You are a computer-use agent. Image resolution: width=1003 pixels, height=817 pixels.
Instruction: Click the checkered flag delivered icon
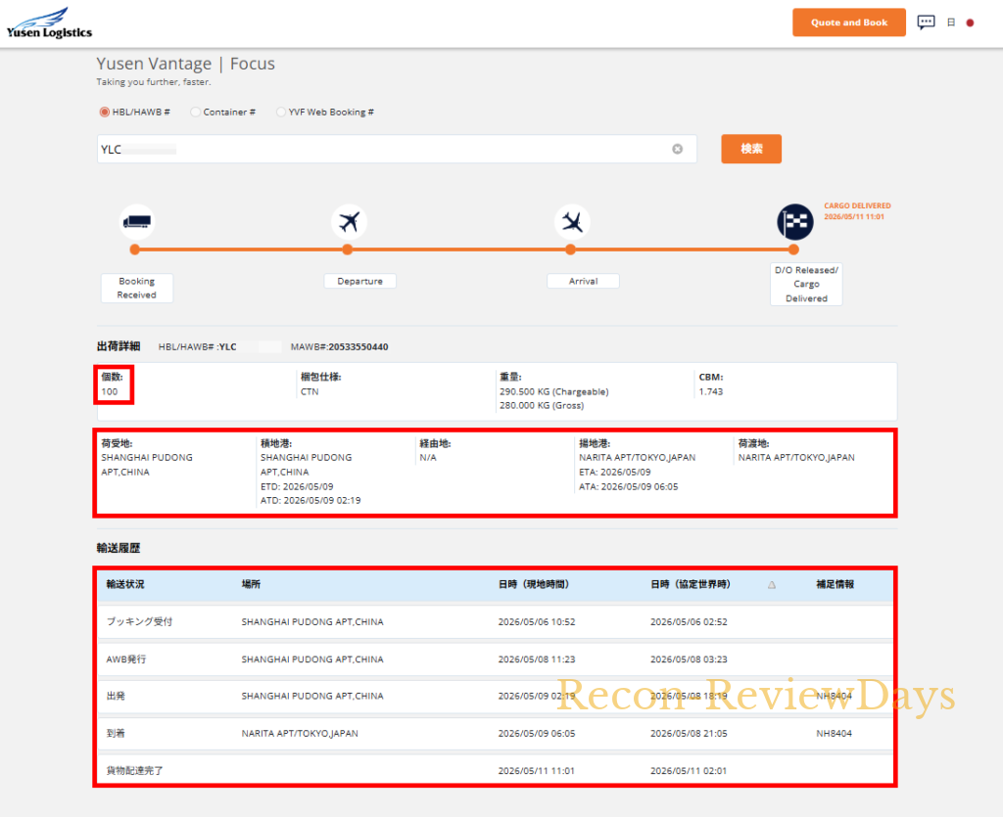795,222
